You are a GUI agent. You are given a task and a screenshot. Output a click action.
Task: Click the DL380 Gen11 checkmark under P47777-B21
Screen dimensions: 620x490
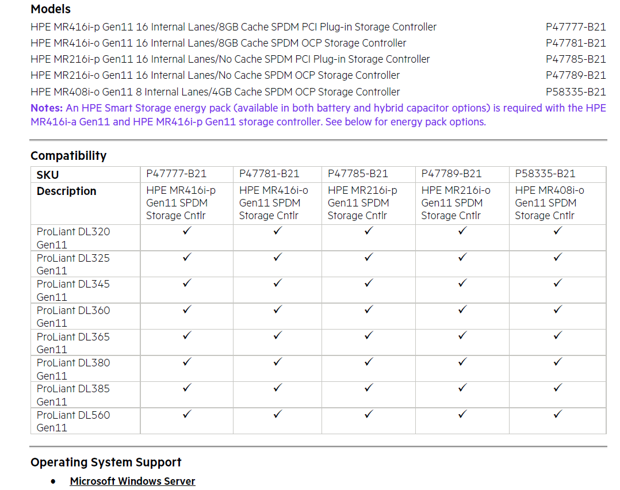pyautogui.click(x=187, y=362)
